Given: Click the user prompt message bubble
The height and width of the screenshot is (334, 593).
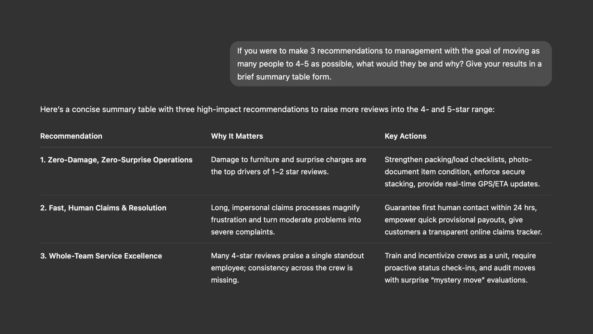Looking at the screenshot, I should pyautogui.click(x=390, y=64).
